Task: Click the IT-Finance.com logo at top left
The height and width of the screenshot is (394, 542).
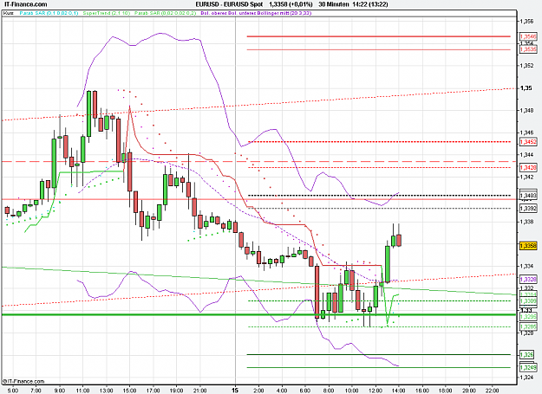Action: [x=24, y=4]
